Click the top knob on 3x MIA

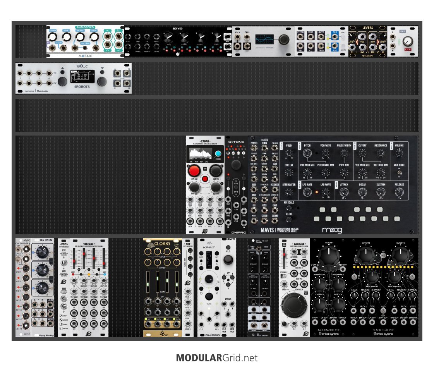42,252
